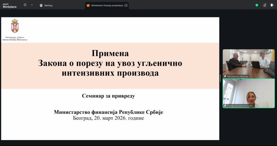
Task: Click the pin icon beside Ministarstvo finansija name
Action: tap(225, 77)
